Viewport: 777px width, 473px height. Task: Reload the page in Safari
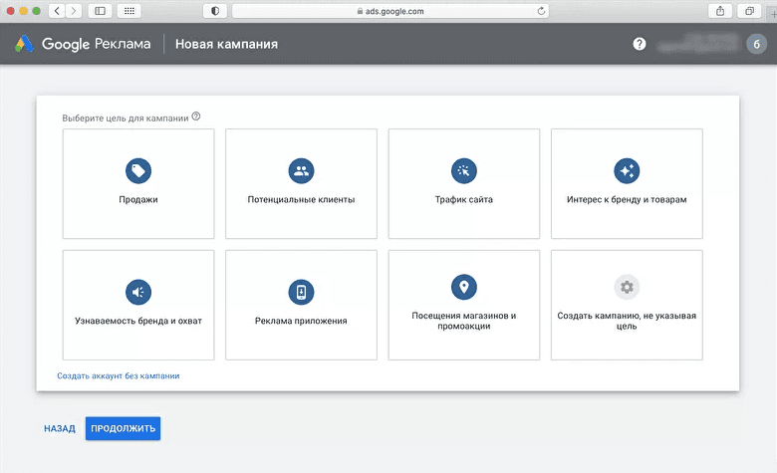(x=541, y=11)
